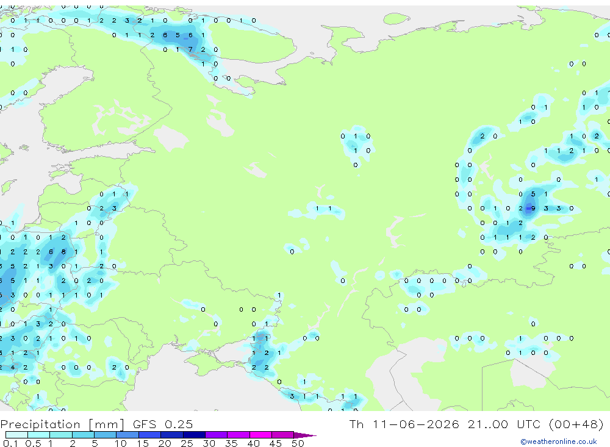Click the '4' precipitation value on the map
Screen dimensions: 610x447
tap(13, 367)
